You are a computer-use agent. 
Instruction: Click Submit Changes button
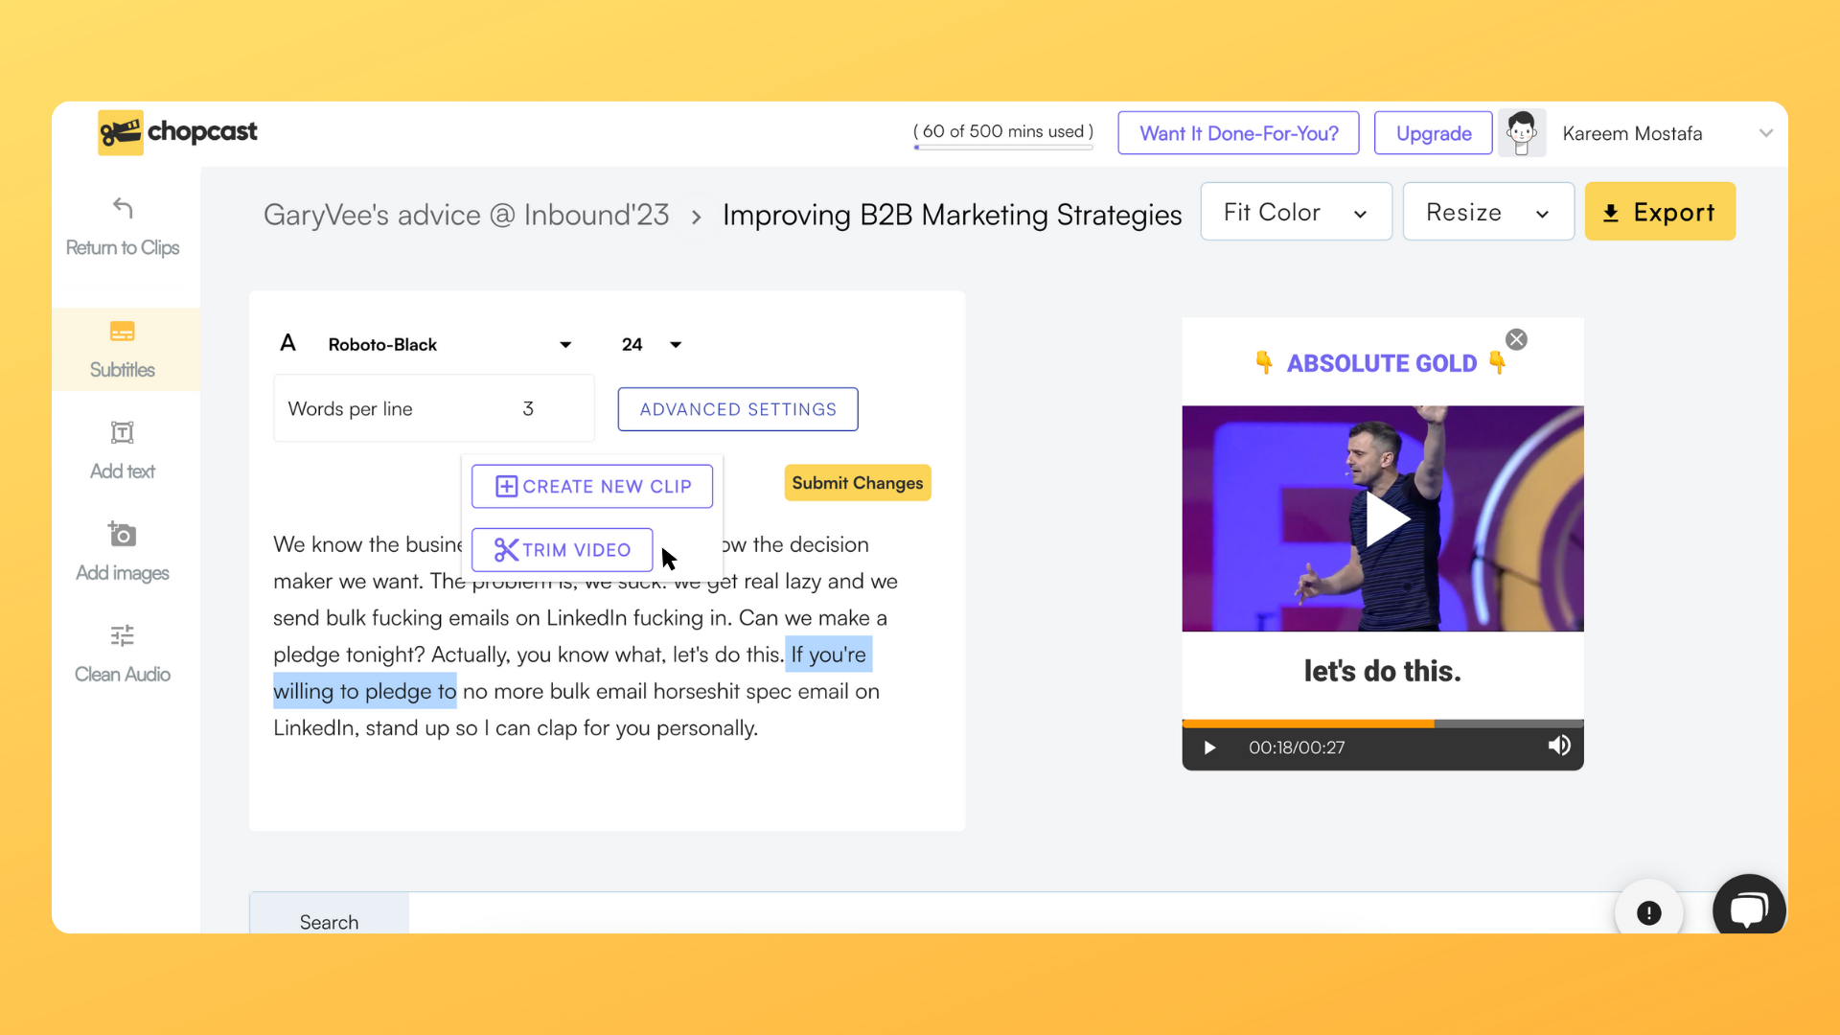(857, 483)
